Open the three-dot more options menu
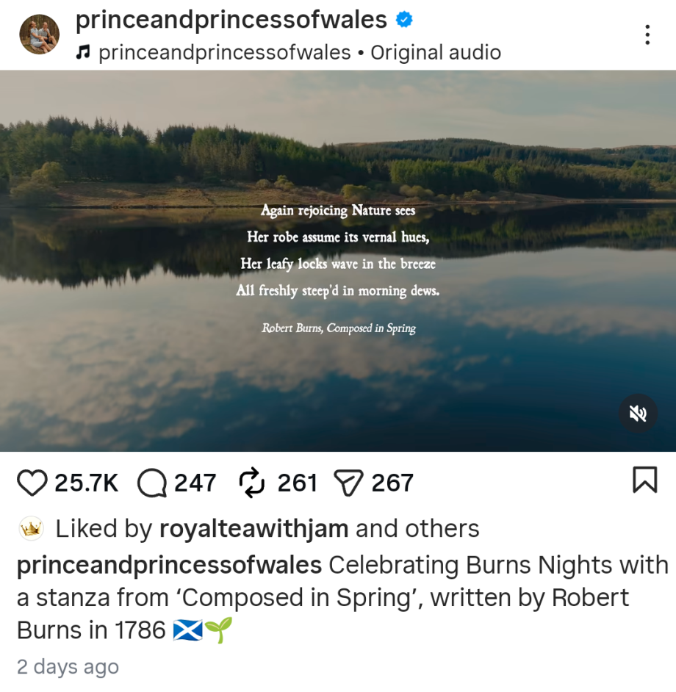Image resolution: width=676 pixels, height=692 pixels. [x=647, y=35]
